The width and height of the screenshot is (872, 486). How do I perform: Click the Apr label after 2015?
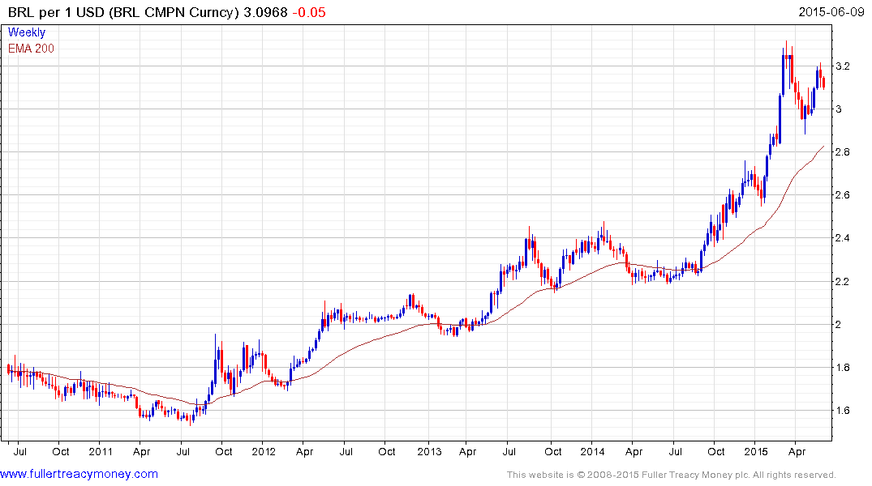point(797,451)
